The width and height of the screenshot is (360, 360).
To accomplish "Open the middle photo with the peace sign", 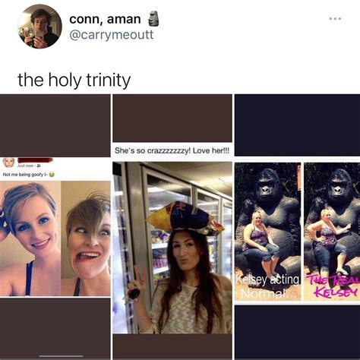I will click(172, 248).
